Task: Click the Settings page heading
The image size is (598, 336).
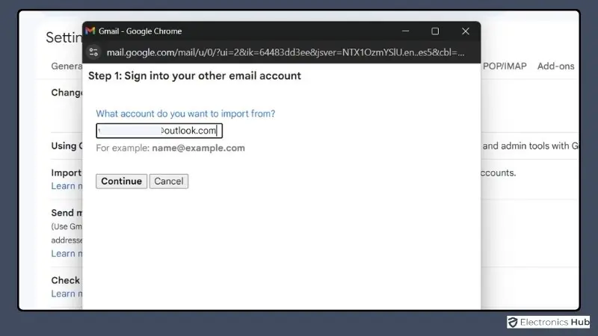Action: (64, 37)
